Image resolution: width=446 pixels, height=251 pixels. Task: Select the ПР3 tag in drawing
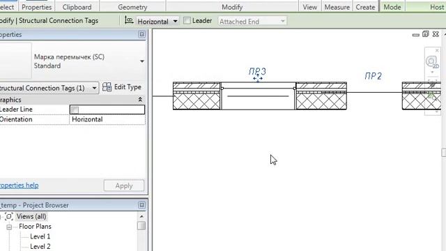pos(257,71)
